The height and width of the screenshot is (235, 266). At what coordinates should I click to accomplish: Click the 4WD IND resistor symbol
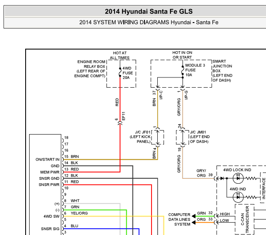[251, 197]
